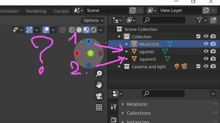Click squirrel mesh data icon
The image size is (220, 123).
pos(165,51)
